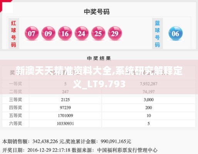Click the 开奖日期 label
Viewport: 198px width, 154px height.
pos(12,150)
